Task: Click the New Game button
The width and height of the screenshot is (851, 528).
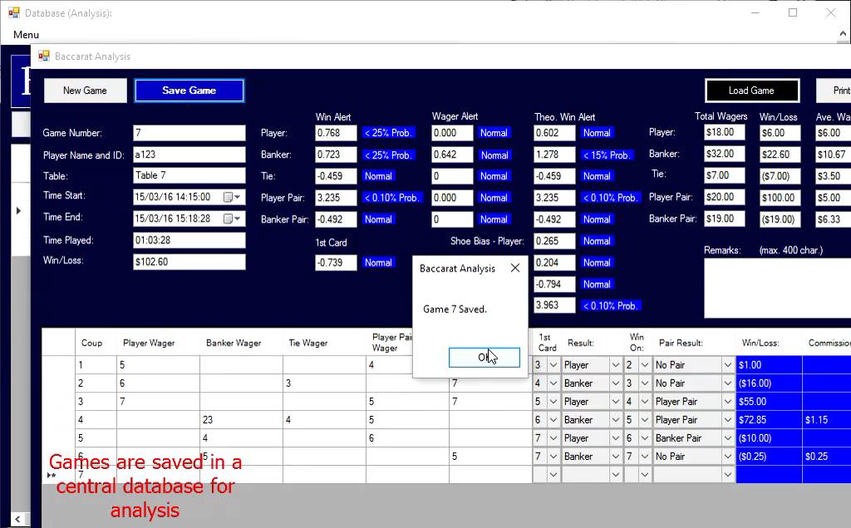Action: pos(86,90)
